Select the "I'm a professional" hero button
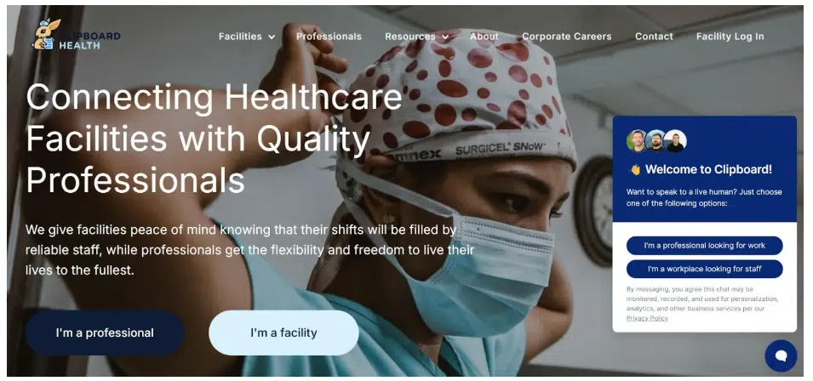This screenshot has height=381, width=813. coord(105,333)
